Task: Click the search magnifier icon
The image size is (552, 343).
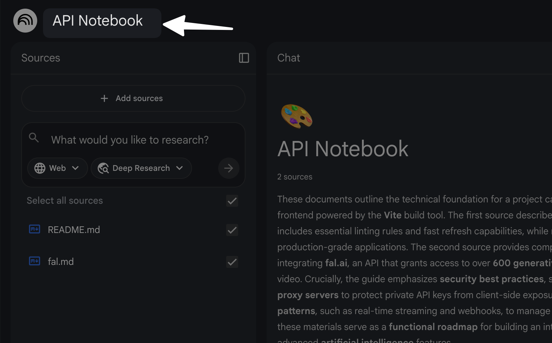Action: [x=34, y=137]
